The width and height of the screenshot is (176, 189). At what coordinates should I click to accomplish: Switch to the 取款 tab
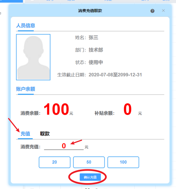coord(45,134)
